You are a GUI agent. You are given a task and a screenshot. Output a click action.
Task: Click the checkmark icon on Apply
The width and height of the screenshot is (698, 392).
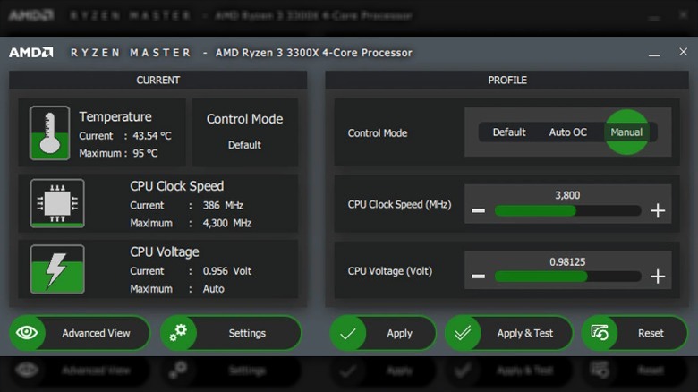tap(348, 333)
